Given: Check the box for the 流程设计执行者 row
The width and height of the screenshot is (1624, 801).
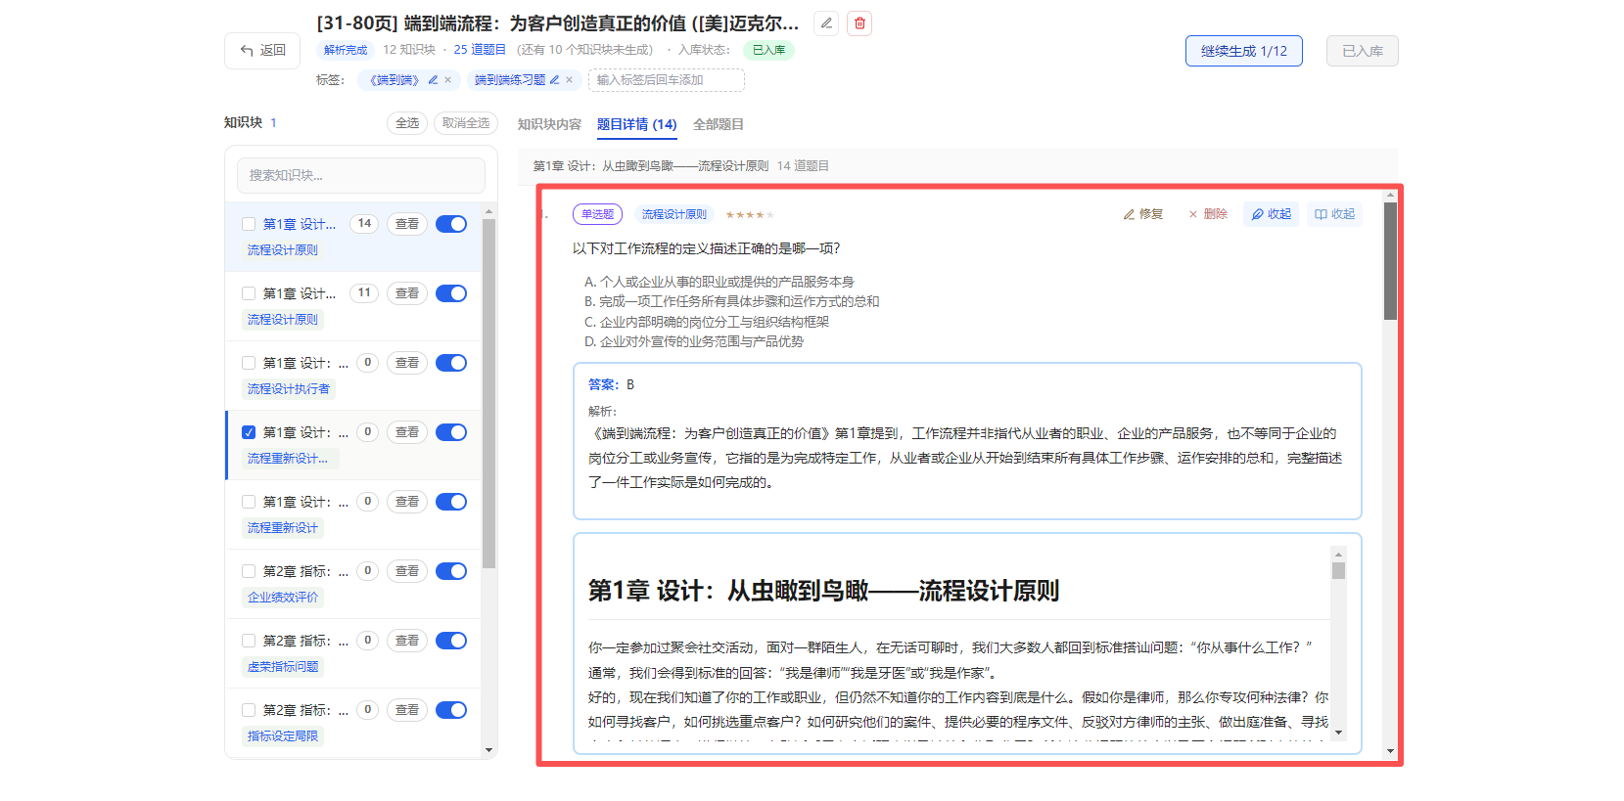Looking at the screenshot, I should click(249, 363).
